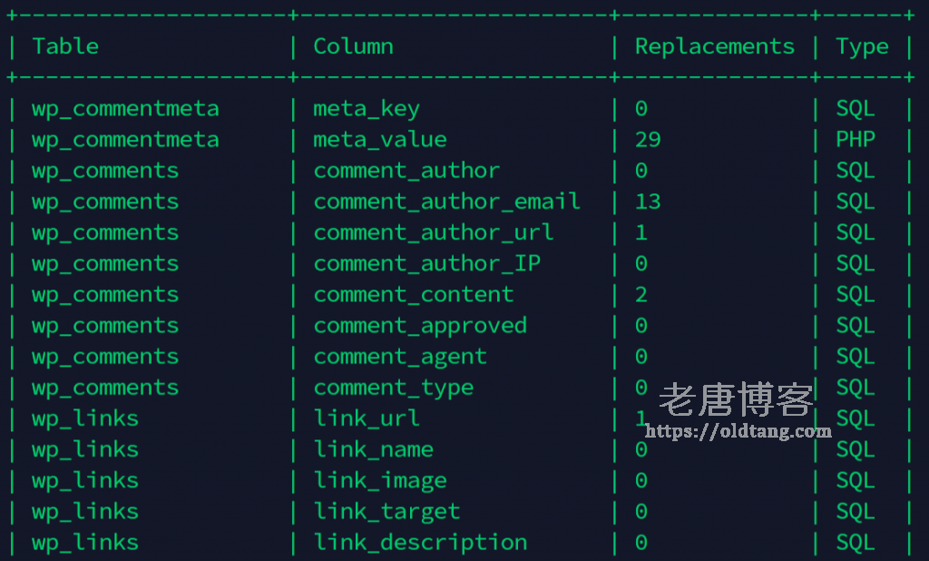Screen dimensions: 929x561
Task: Click the link_url column name
Action: 367,418
